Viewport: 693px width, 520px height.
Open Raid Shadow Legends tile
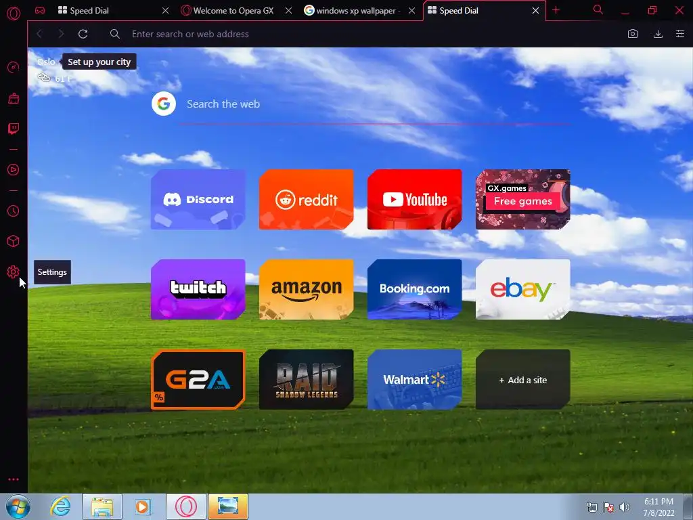tap(307, 379)
